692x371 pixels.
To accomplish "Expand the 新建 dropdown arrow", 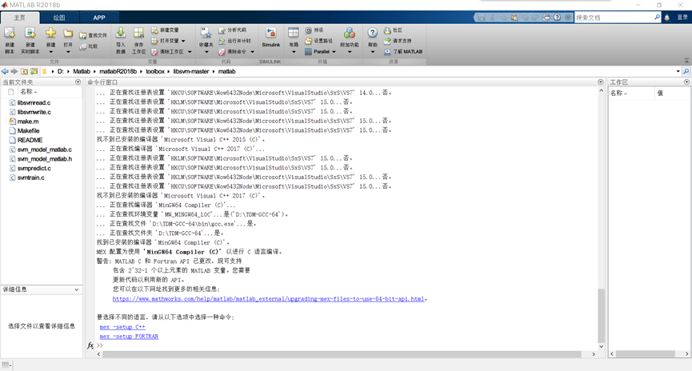I will pos(50,52).
